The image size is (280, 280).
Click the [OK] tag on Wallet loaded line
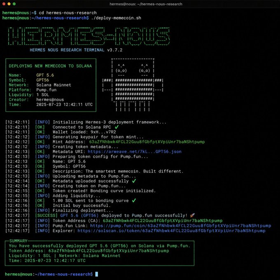40,132
